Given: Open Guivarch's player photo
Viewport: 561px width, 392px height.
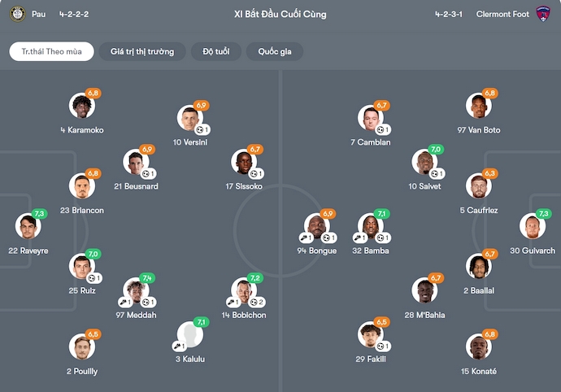Looking at the screenshot, I should pos(533,227).
